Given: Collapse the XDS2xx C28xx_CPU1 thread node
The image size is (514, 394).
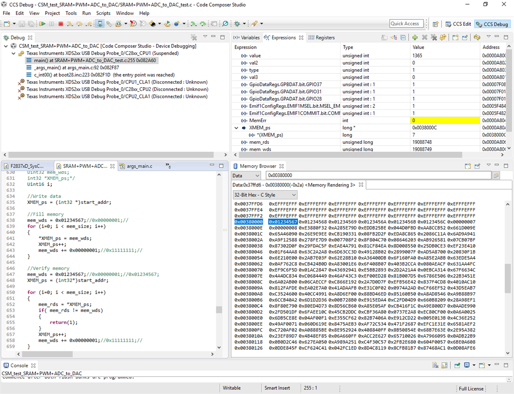Looking at the screenshot, I should [13, 53].
